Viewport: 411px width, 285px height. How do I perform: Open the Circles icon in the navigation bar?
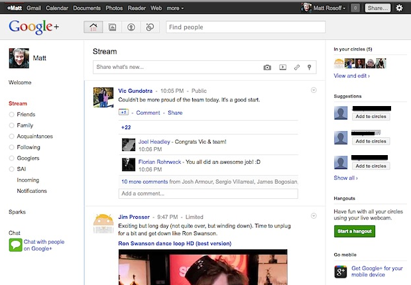pyautogui.click(x=150, y=27)
